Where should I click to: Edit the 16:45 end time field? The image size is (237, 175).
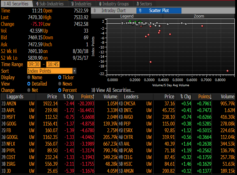[x=53, y=65]
